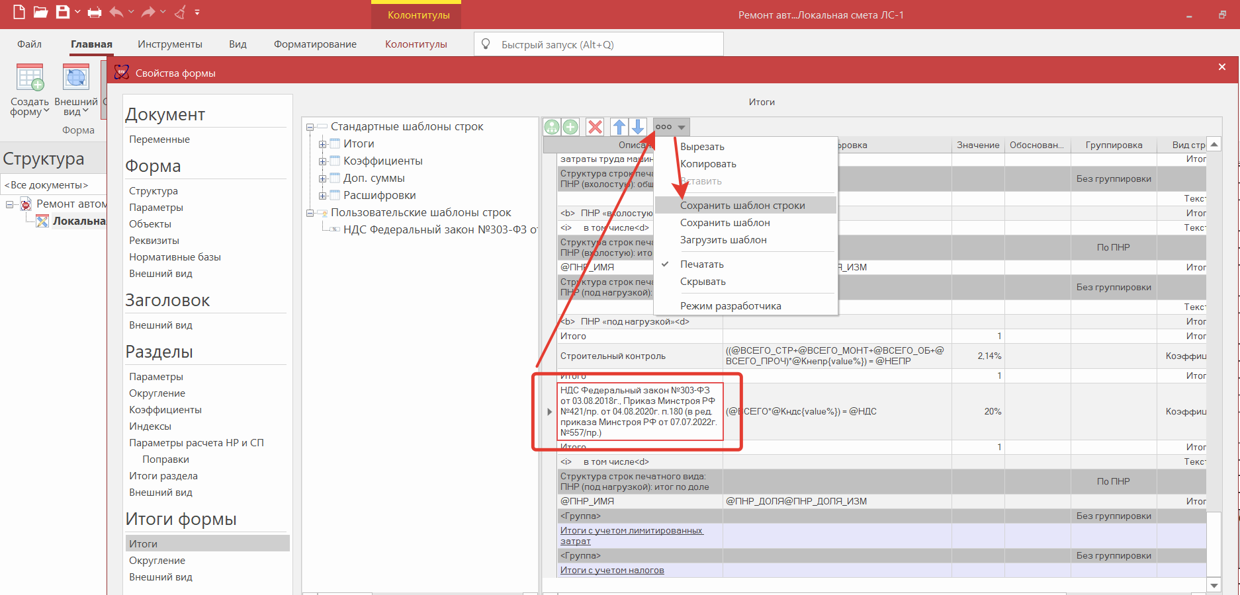This screenshot has height=595, width=1240.
Task: Choose Загрузить шаблон menu item
Action: [746, 240]
